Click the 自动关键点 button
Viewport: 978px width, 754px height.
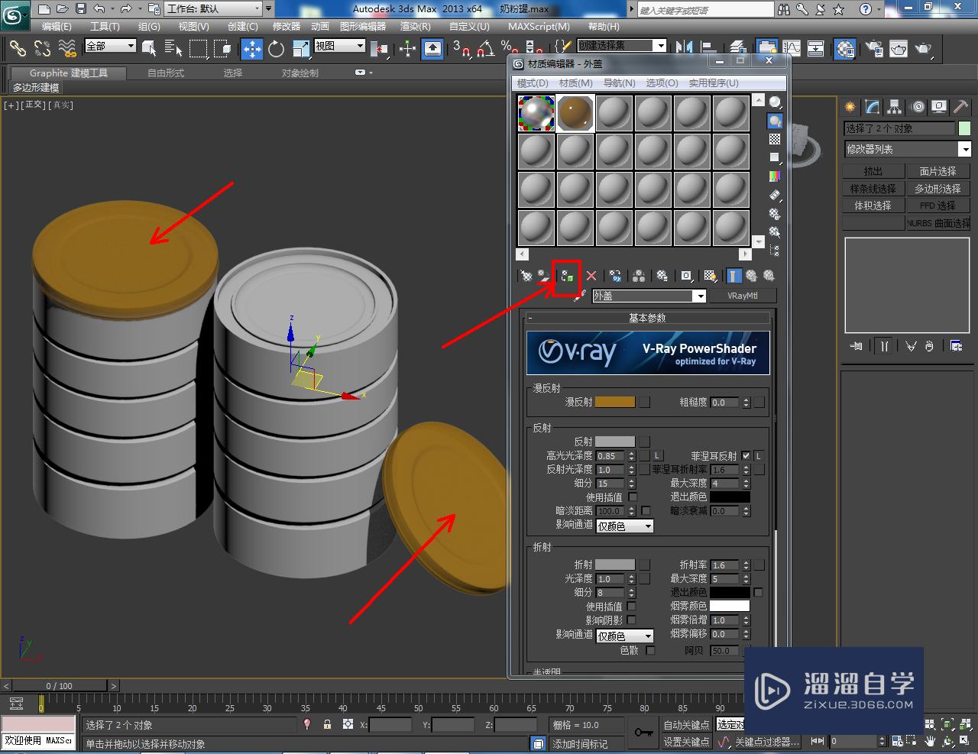coord(686,724)
